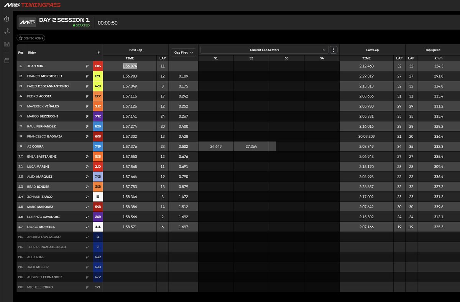Click gap value 0.109 for Morbidelli
This screenshot has height=302, width=460.
[183, 76]
